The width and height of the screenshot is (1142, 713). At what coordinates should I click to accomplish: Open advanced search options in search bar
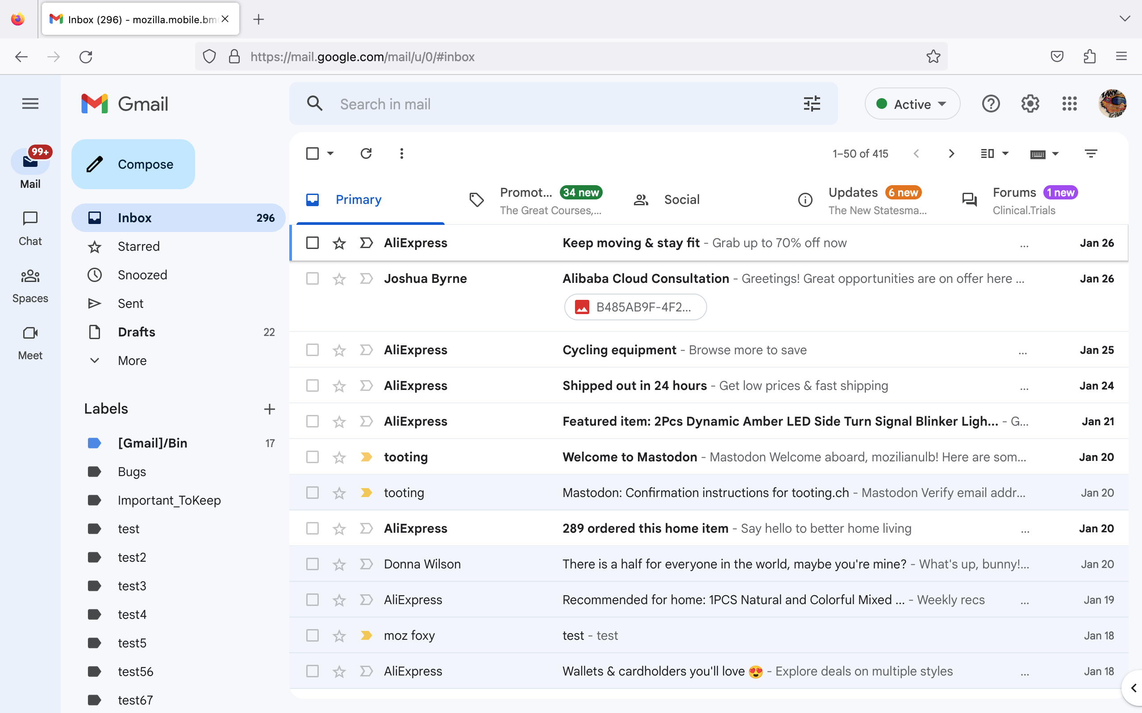(x=812, y=104)
